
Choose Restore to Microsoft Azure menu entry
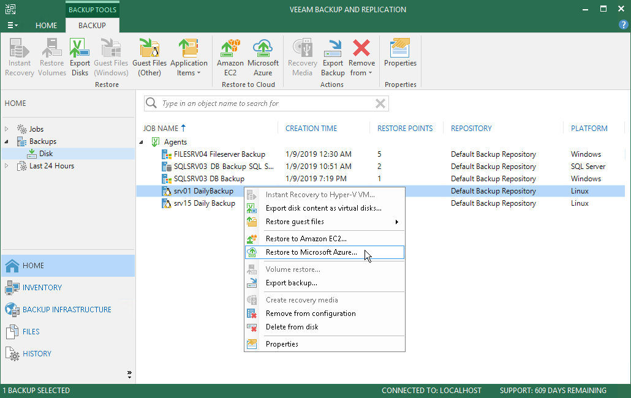pyautogui.click(x=324, y=252)
